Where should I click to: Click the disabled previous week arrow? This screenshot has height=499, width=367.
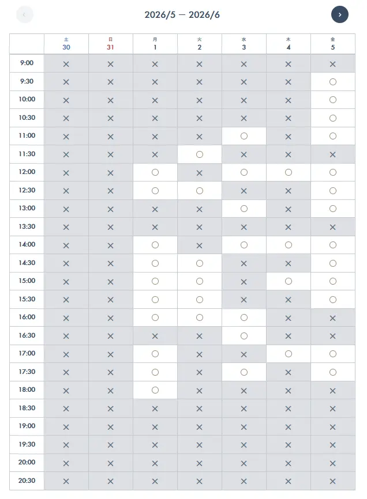point(25,14)
